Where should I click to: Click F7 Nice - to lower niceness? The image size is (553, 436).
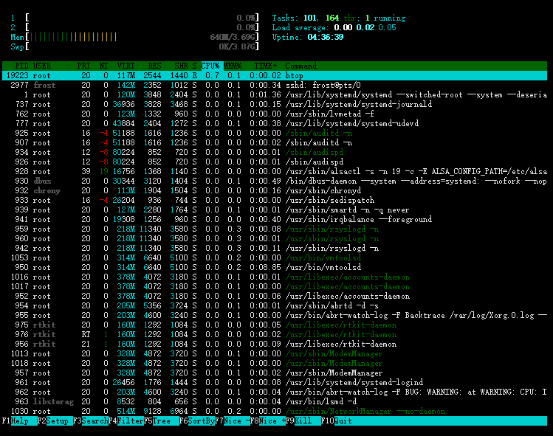232,421
